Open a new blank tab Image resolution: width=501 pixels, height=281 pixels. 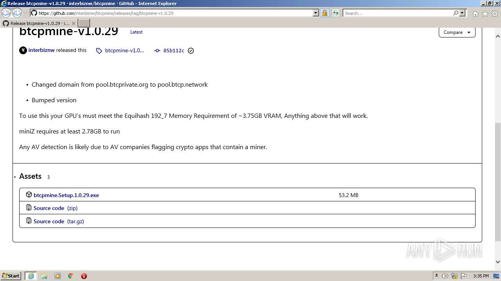[x=84, y=23]
